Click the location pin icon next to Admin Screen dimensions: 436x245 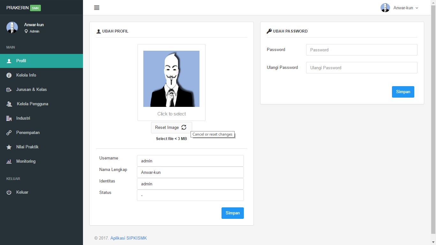(26, 31)
